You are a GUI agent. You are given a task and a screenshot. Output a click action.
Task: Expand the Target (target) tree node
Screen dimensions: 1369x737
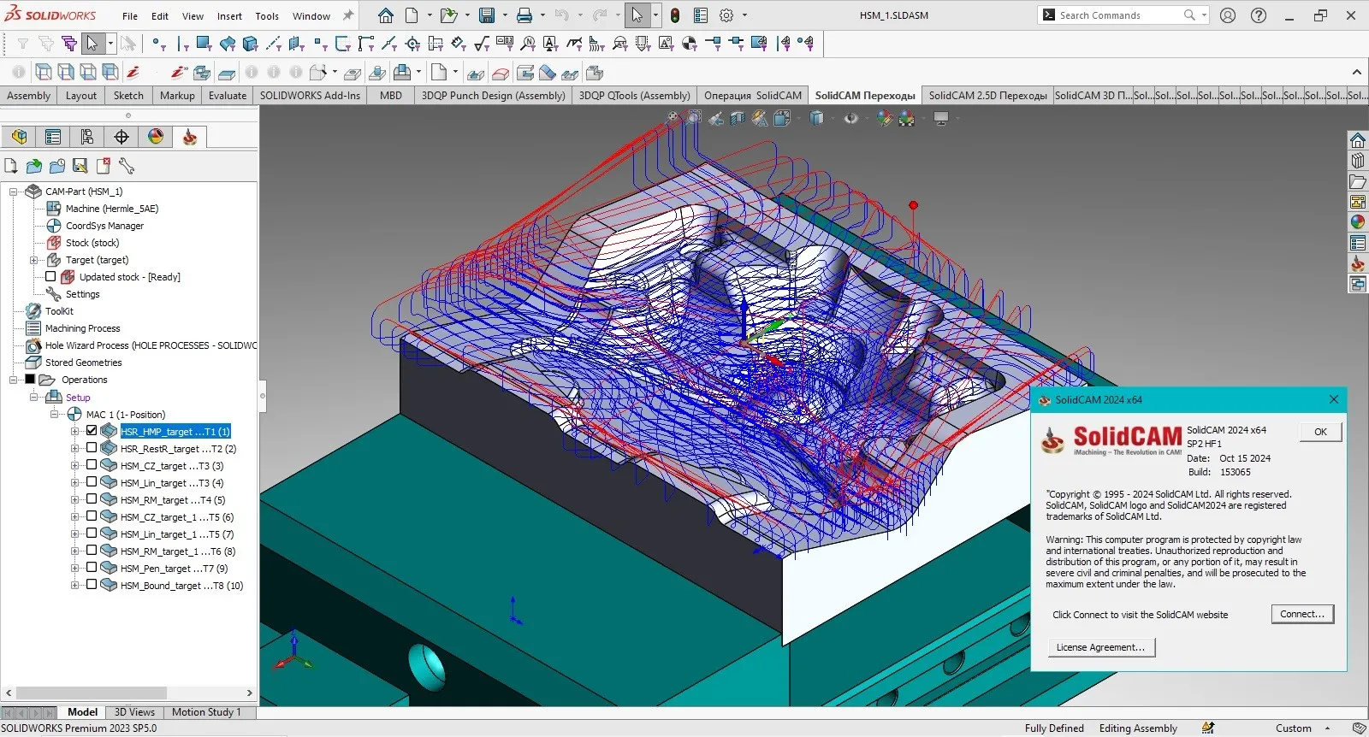click(x=34, y=260)
